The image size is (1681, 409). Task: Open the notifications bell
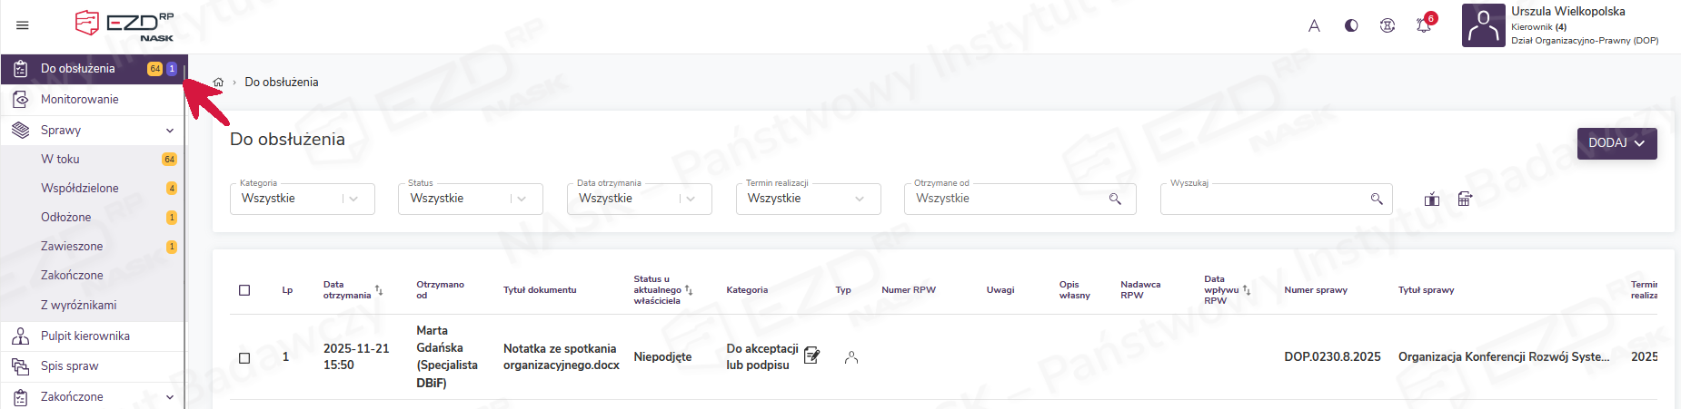[x=1423, y=25]
